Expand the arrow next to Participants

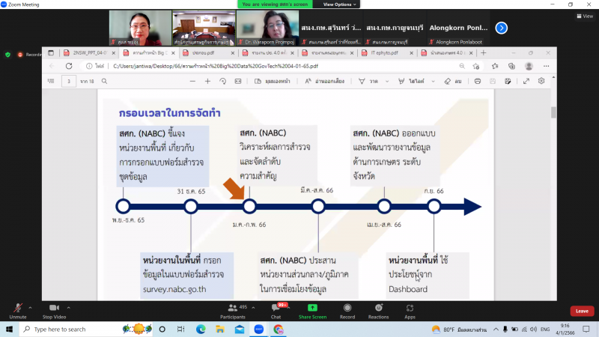253,308
